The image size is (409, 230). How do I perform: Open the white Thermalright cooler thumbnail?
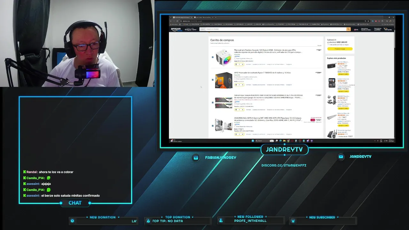[223, 57]
